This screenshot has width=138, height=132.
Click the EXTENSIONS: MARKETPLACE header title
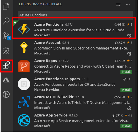(x=40, y=4)
